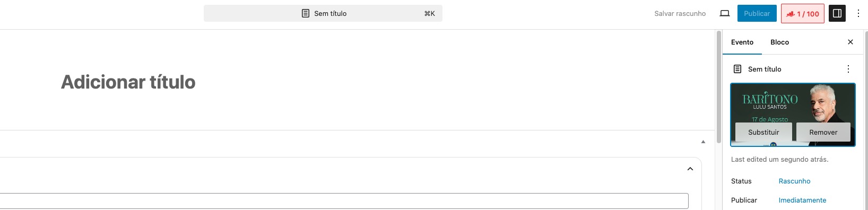
Task: Click the Adicionar título field
Action: tap(128, 82)
